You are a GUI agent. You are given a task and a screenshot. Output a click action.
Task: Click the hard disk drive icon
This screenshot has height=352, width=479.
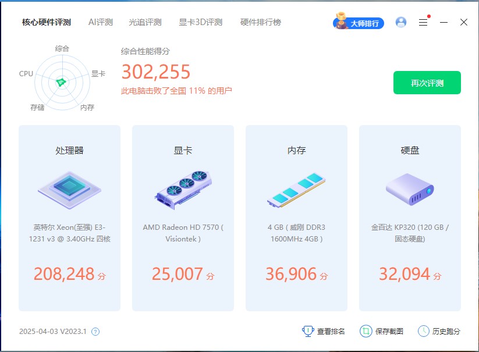click(x=410, y=189)
